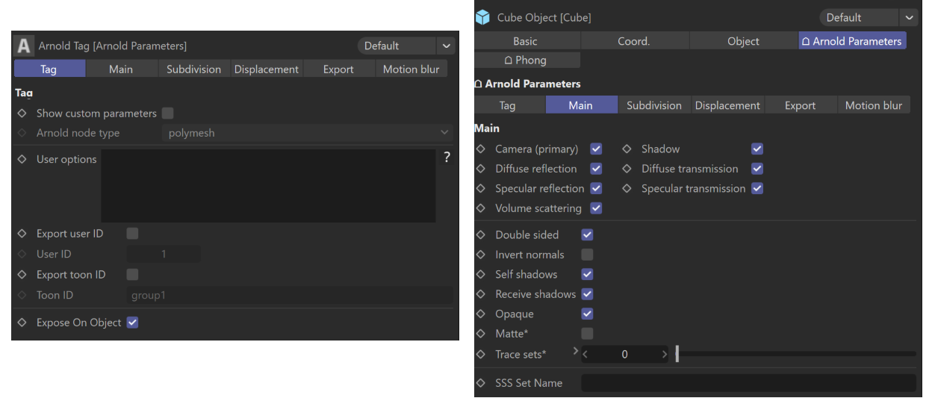Click the Arnold tag logo icon
Screen dimensions: 935x398
coord(25,46)
